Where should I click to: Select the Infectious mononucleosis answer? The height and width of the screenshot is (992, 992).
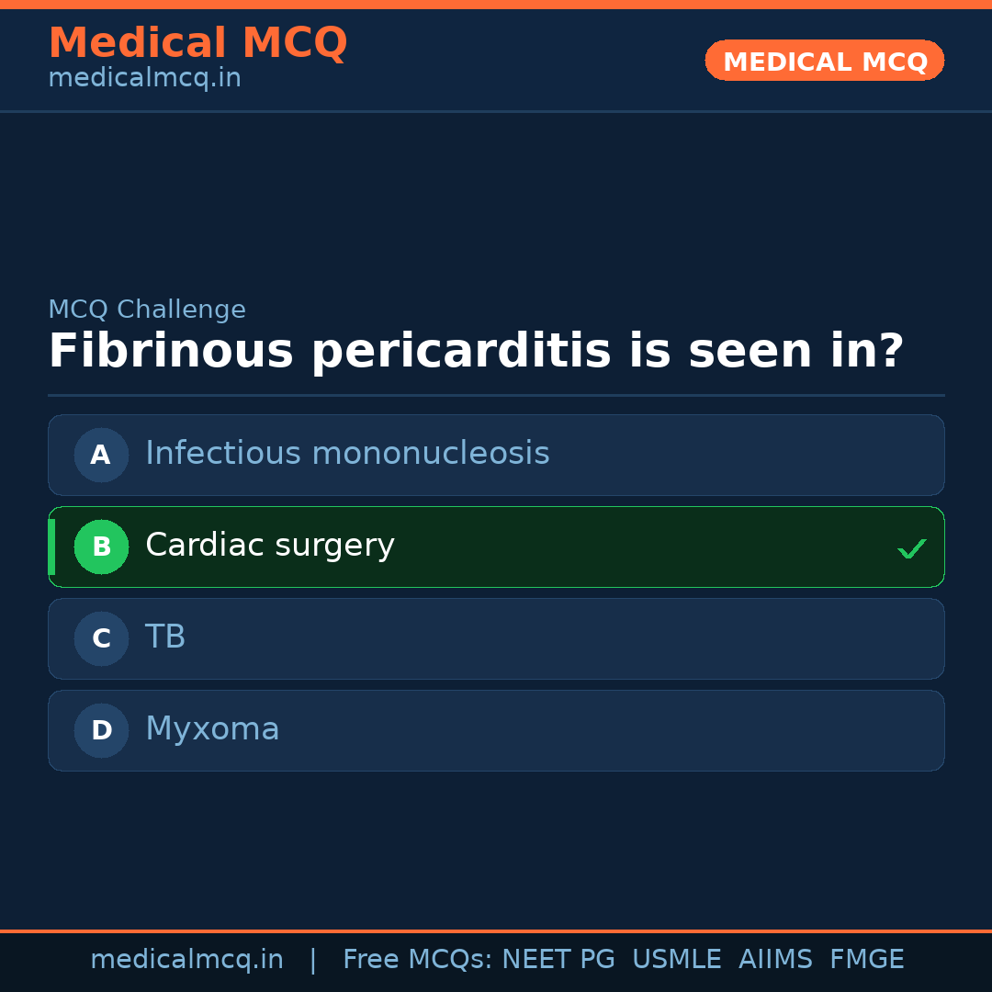point(347,454)
